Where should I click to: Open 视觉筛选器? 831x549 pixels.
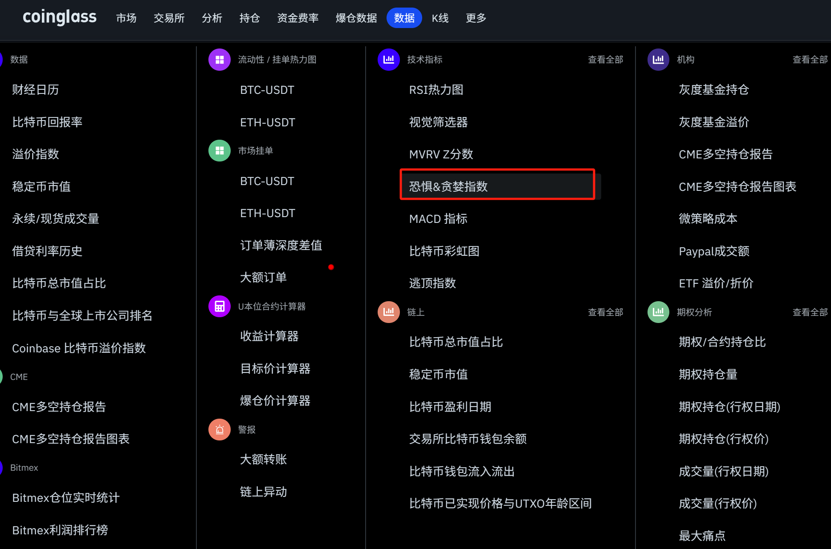[x=439, y=122]
